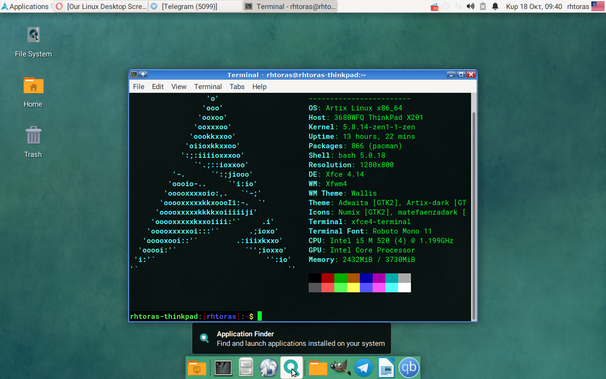Screen dimensions: 606x379
Task: Click the 'OS: Artix Linux x86_64' line
Action: pyautogui.click(x=356, y=108)
